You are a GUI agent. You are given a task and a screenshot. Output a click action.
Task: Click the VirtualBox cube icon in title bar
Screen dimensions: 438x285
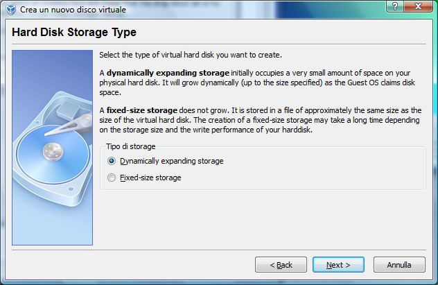click(10, 8)
